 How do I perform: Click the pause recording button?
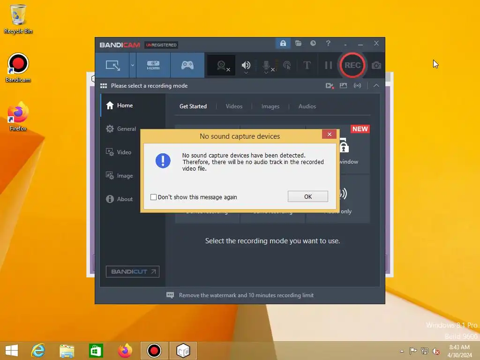(328, 65)
